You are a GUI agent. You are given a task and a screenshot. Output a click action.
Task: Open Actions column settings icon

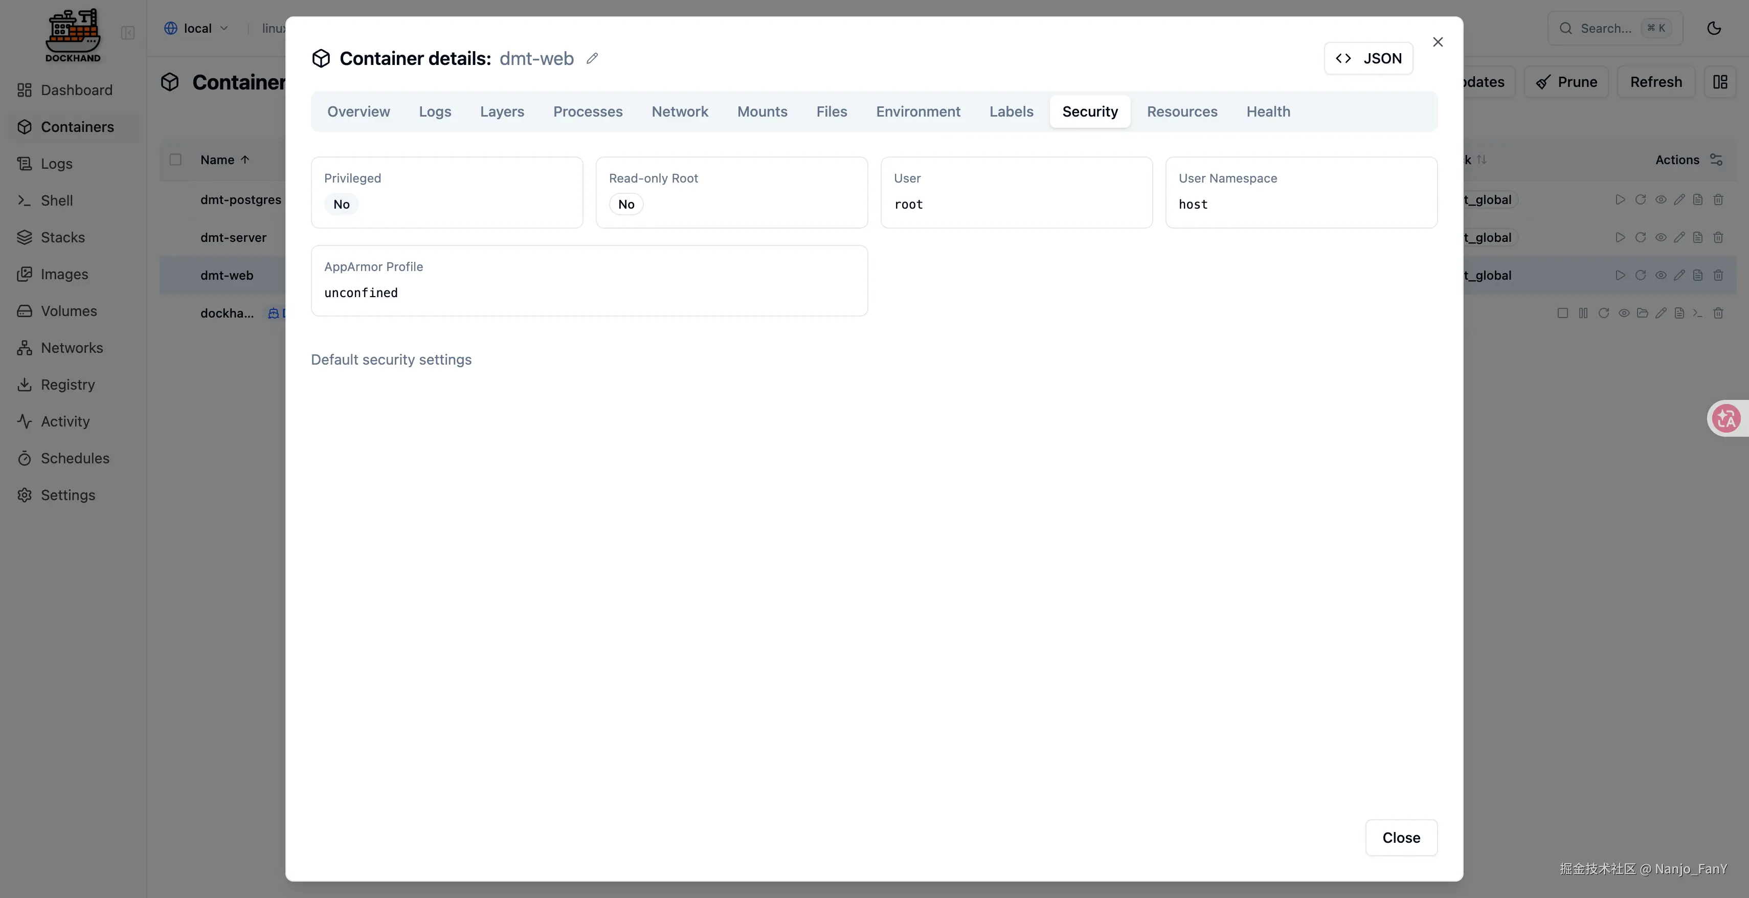pyautogui.click(x=1716, y=160)
